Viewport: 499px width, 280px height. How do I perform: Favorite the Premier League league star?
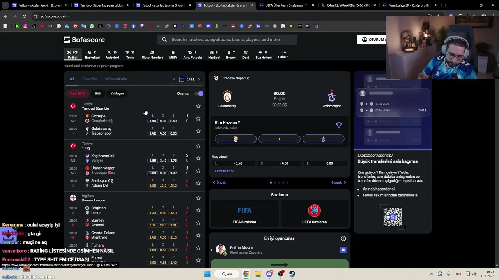[x=198, y=198]
